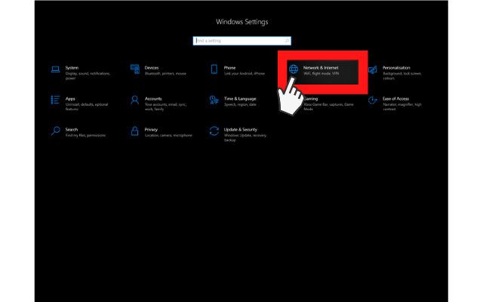The width and height of the screenshot is (483, 302).
Task: Select the System category title
Action: tap(72, 68)
